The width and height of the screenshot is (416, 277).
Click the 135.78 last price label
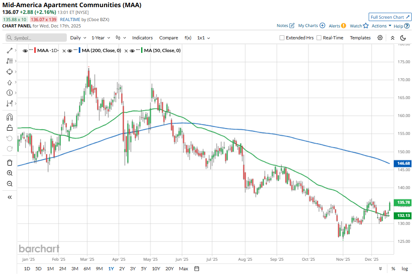tap(403, 202)
